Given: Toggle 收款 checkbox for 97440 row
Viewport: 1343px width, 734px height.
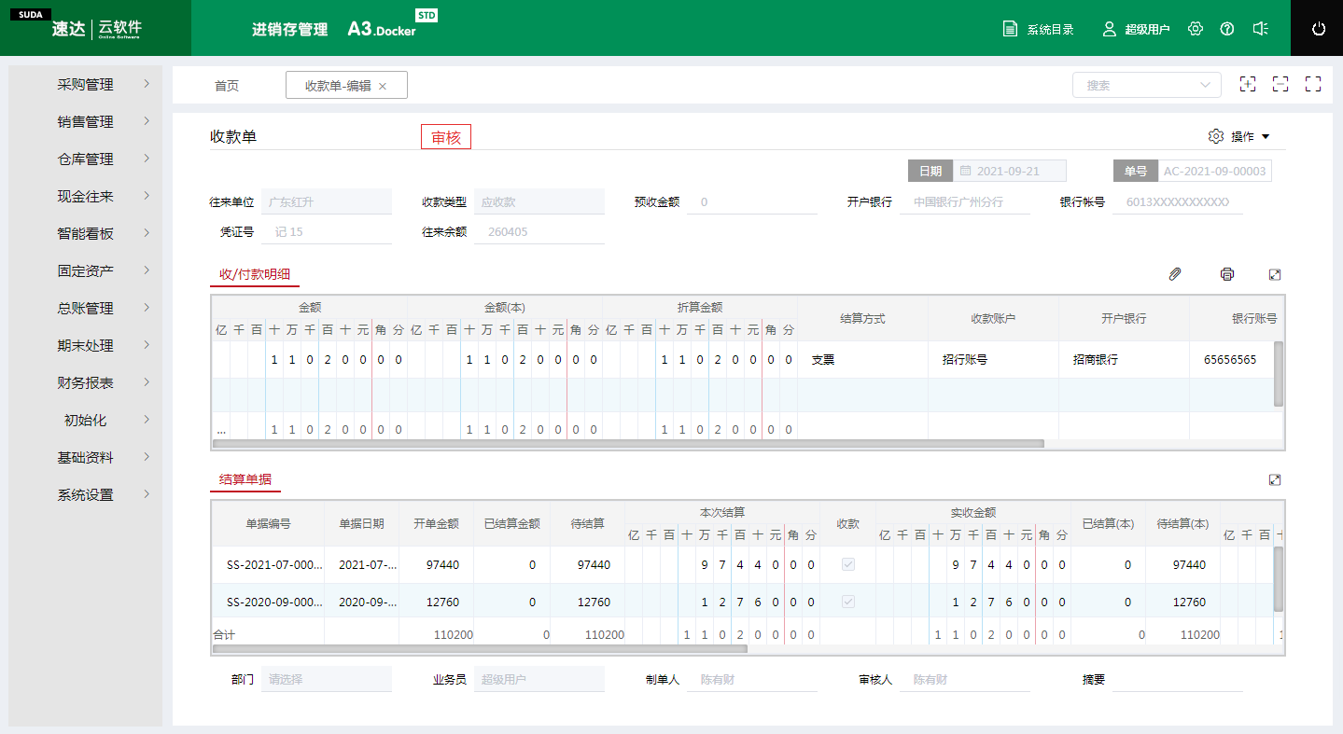Looking at the screenshot, I should [847, 564].
